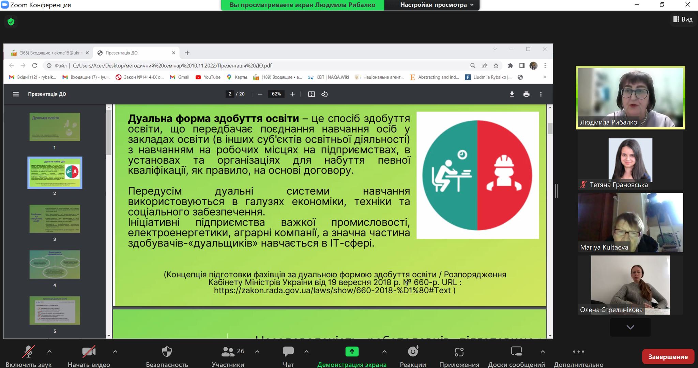Select slide 4 thumbnail in sidebar
The height and width of the screenshot is (368, 698).
click(55, 264)
